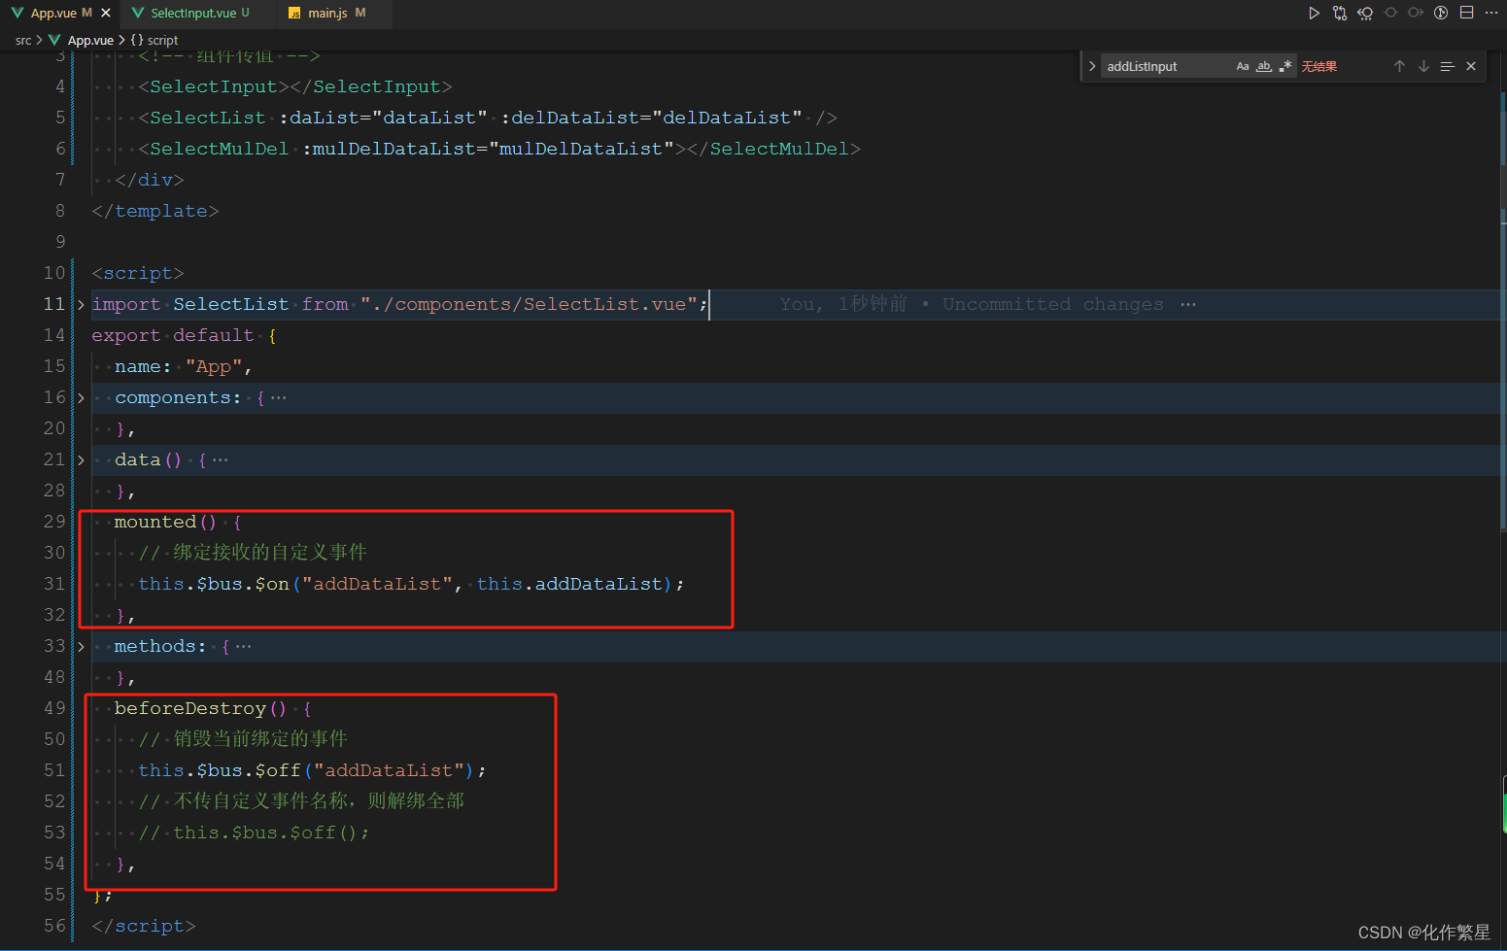Run the file with the play icon
Screen dimensions: 1507x951
coord(1314,13)
